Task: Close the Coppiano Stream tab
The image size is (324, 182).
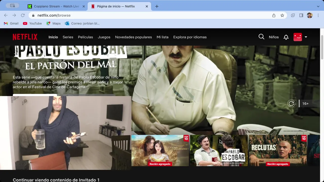Action: (x=84, y=6)
